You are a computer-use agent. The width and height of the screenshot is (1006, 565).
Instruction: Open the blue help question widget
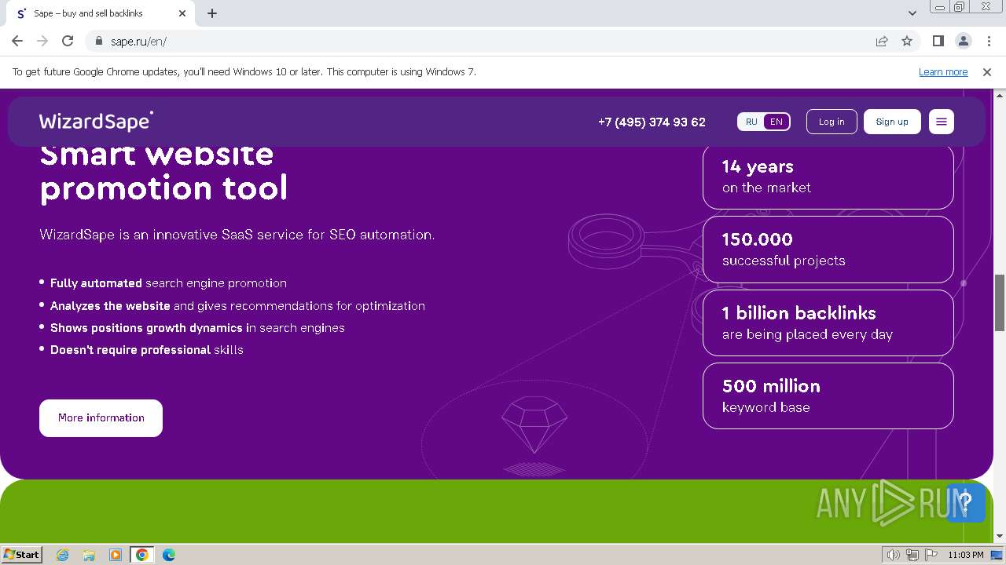[966, 503]
